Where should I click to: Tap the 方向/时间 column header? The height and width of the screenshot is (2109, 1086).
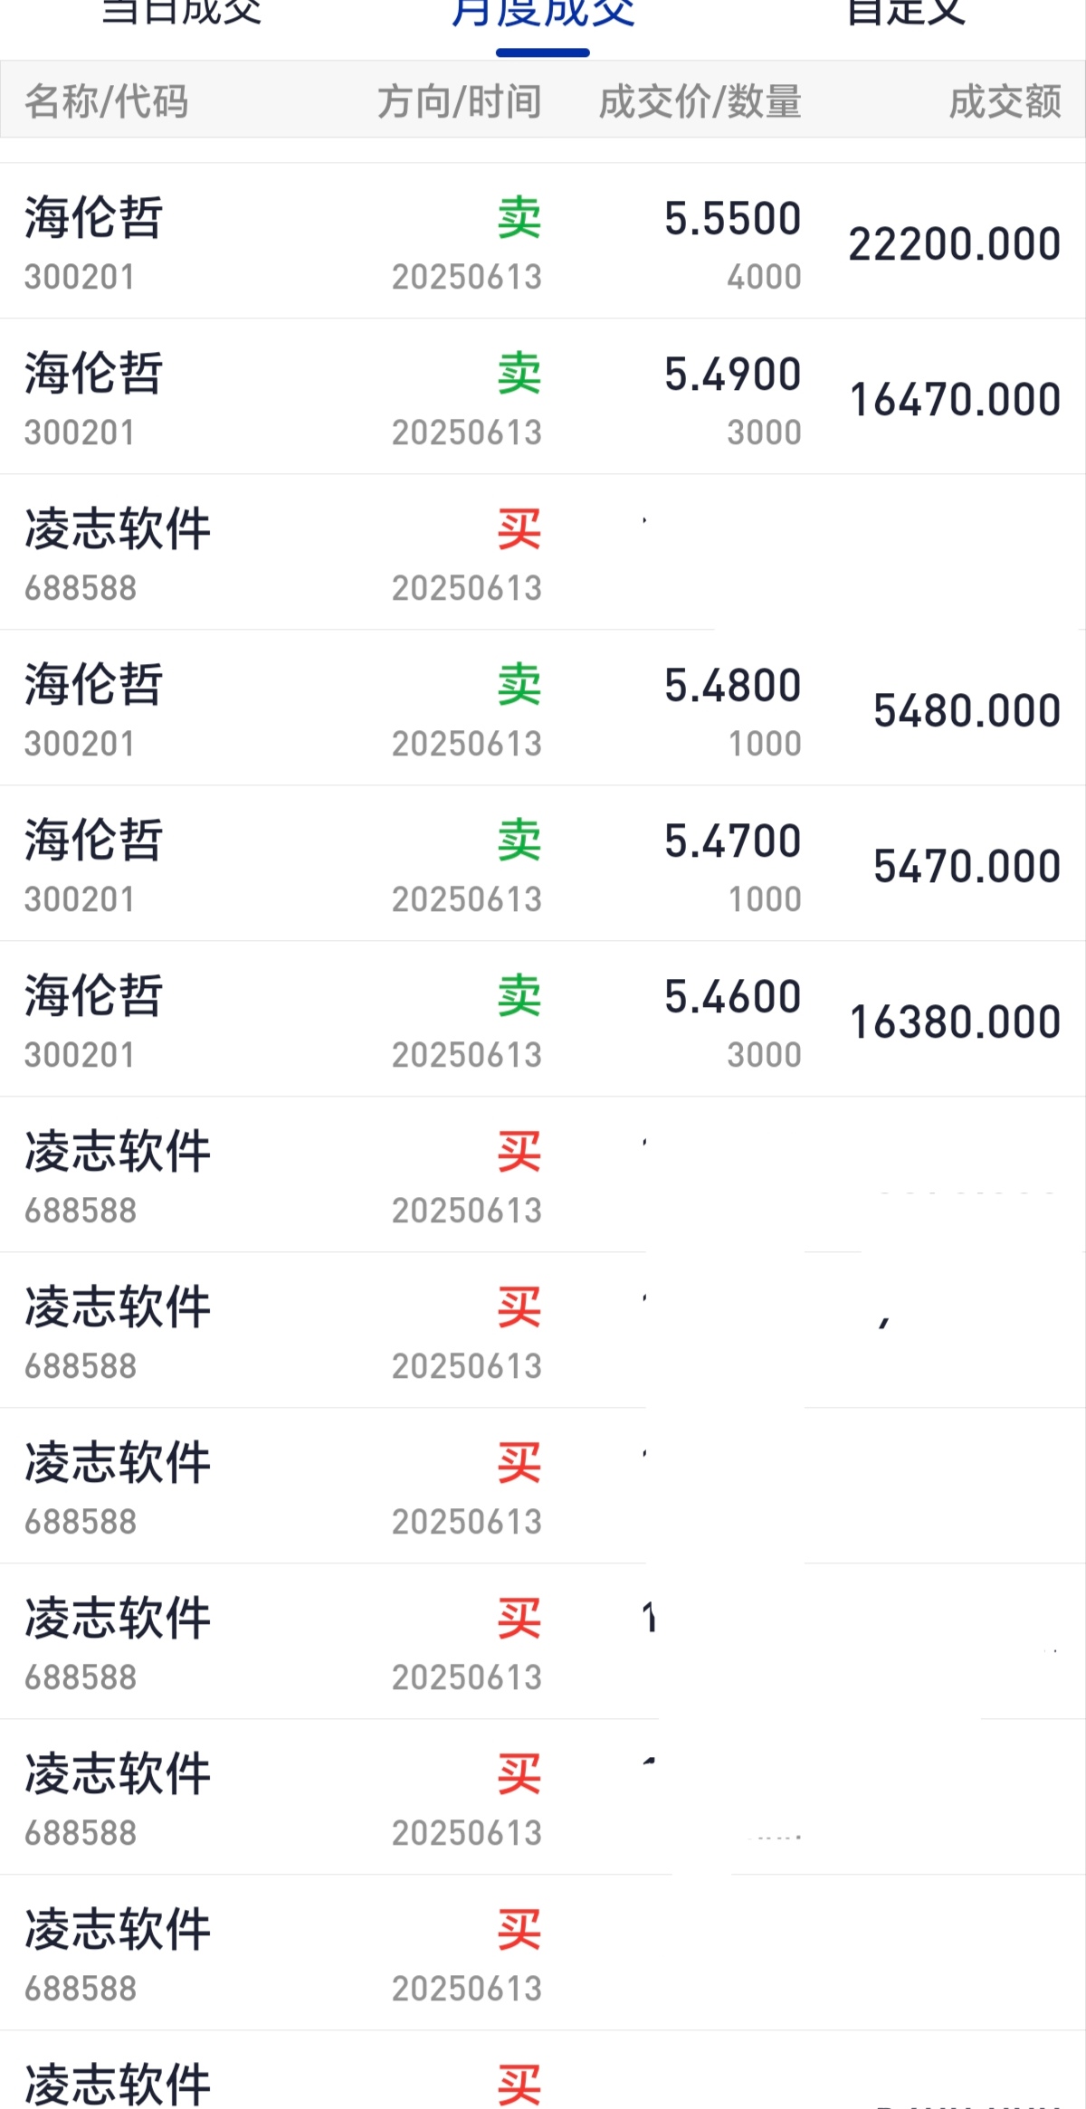pos(460,101)
